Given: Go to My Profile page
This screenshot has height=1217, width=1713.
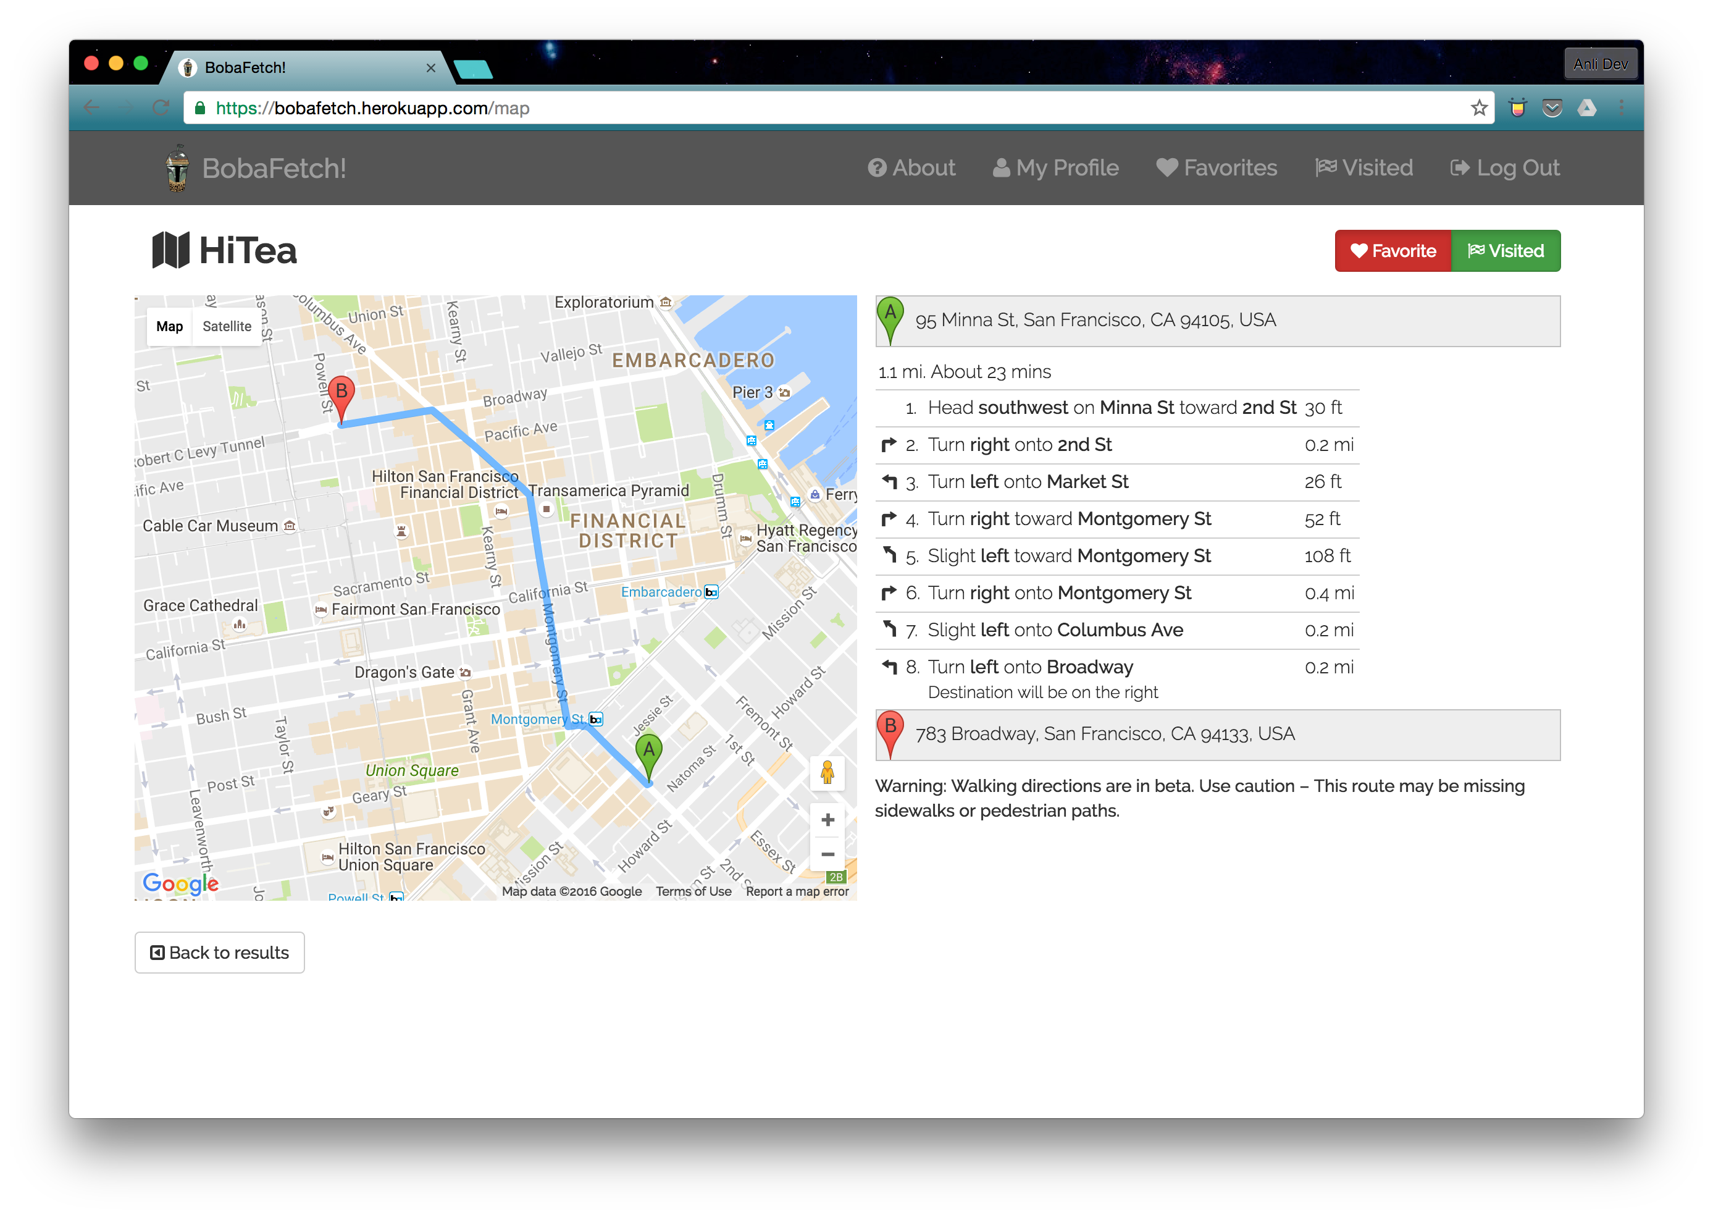Looking at the screenshot, I should pos(1055,168).
